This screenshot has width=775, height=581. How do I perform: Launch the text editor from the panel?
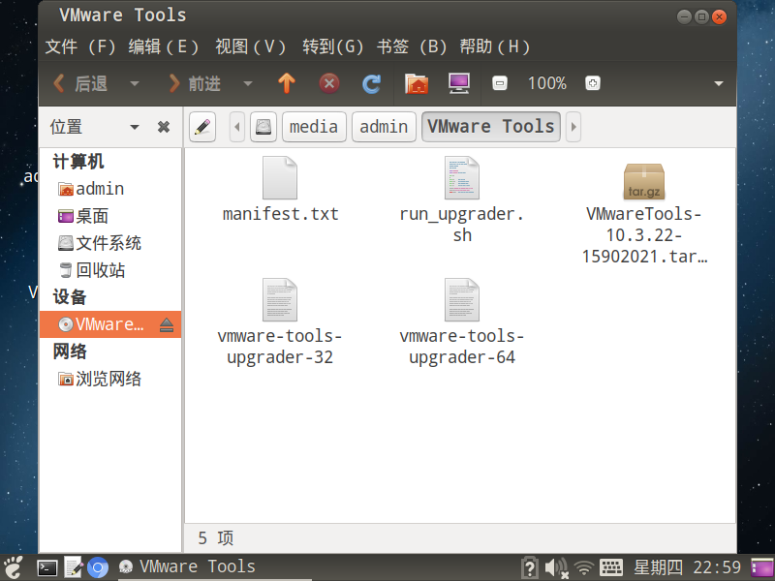(x=74, y=568)
